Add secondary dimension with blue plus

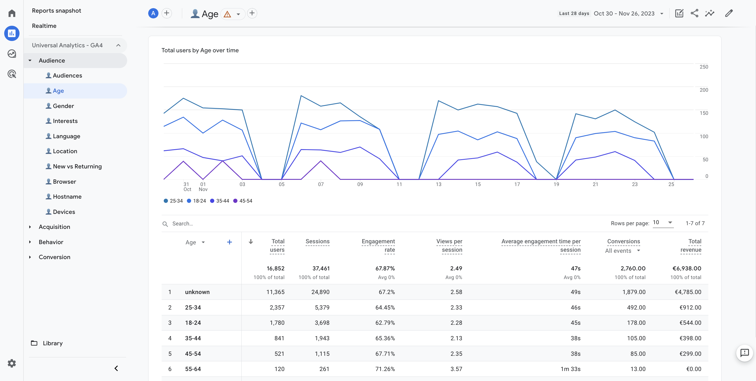tap(230, 242)
